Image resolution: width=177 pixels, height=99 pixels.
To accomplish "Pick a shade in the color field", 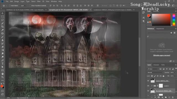I will click(161, 20).
